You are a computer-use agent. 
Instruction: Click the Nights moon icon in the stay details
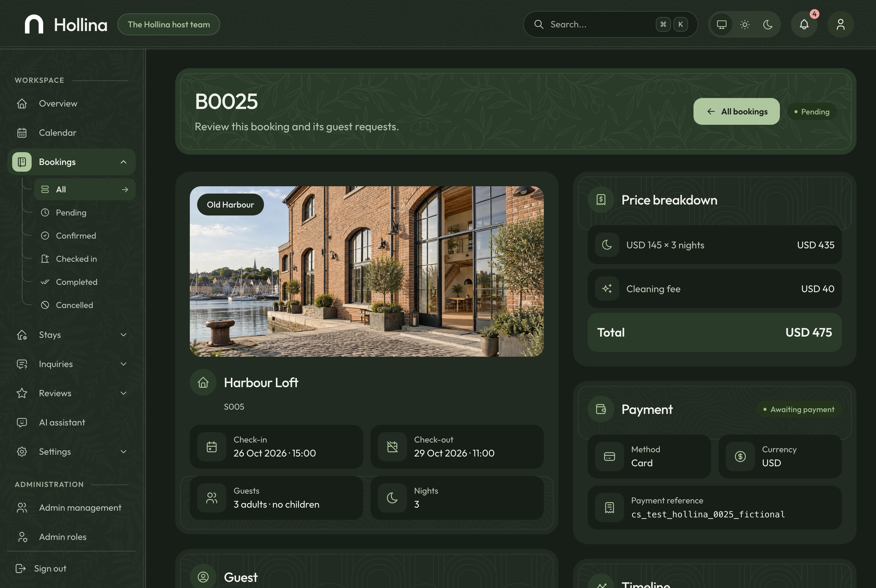(392, 498)
